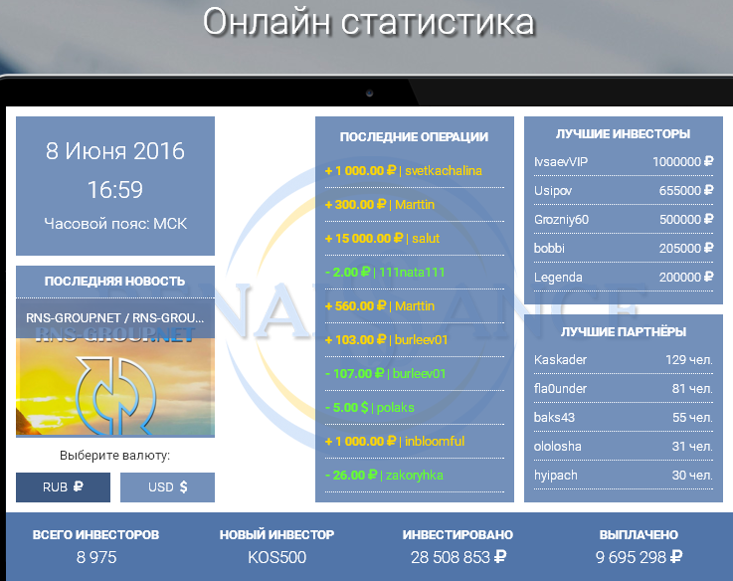The image size is (733, 581).
Task: Click the Новый инвестор label
Action: pyautogui.click(x=276, y=534)
